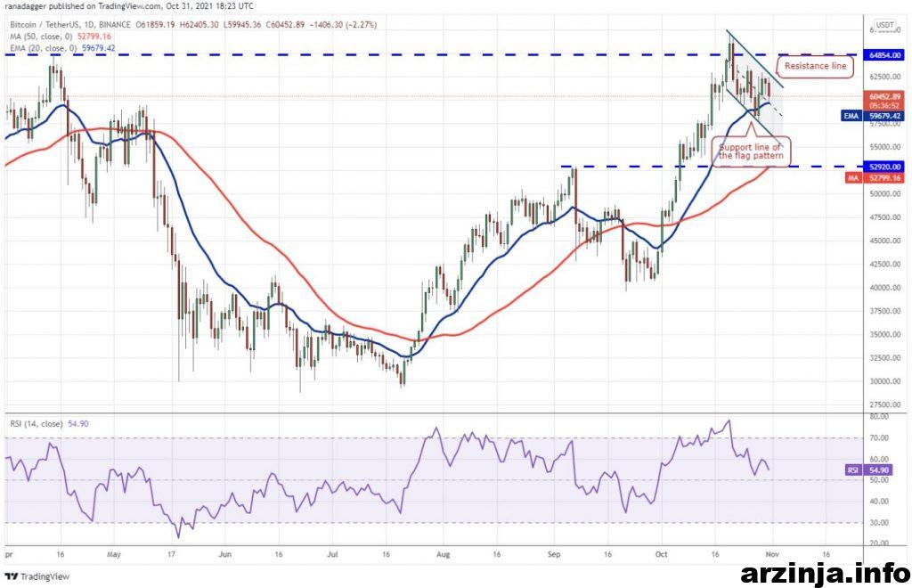The height and width of the screenshot is (588, 912).
Task: Select the blue EMA tag on price axis
Action: click(x=851, y=115)
